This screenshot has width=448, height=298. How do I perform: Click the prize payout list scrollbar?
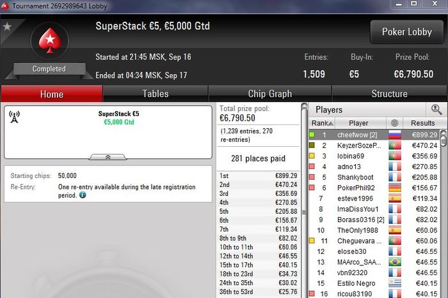point(304,200)
